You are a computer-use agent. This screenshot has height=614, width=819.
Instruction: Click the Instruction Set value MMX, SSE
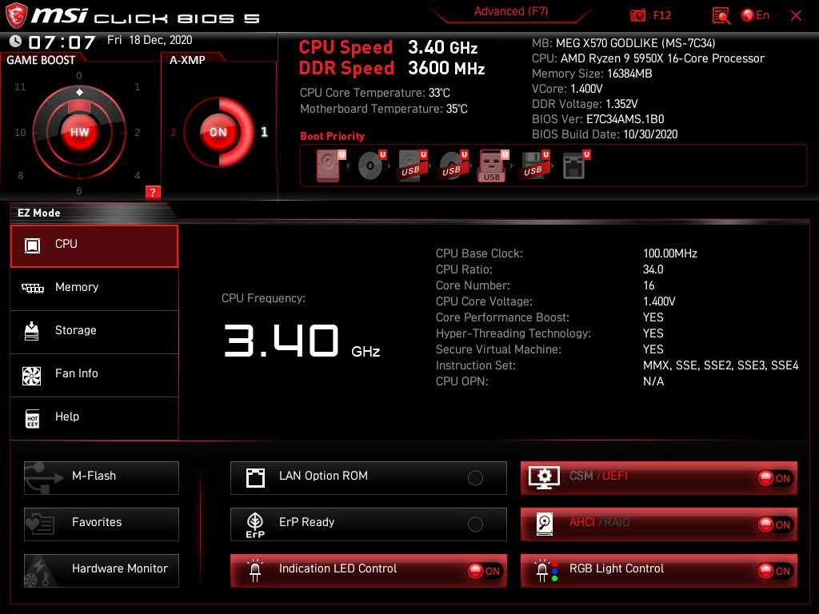tap(721, 365)
